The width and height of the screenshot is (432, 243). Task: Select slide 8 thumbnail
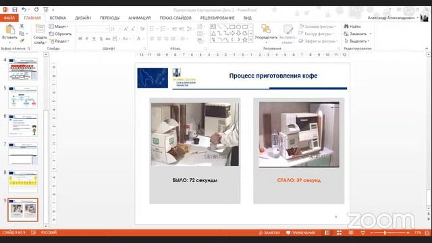(23, 182)
